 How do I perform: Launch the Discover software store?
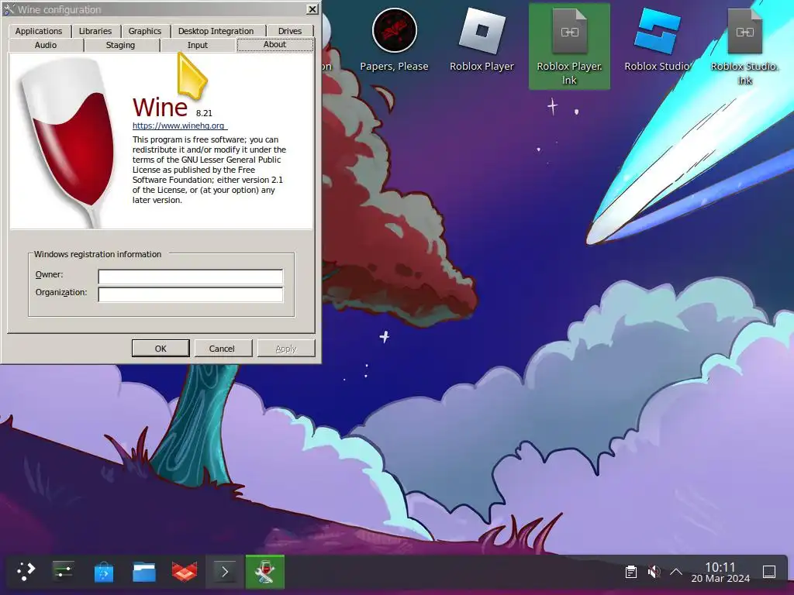point(104,572)
